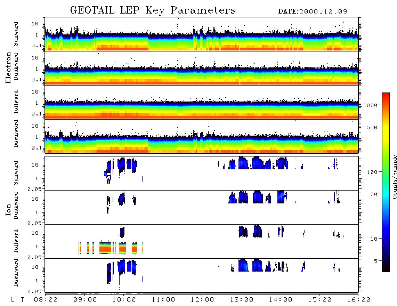Click the "1000" colorbar tick label
The width and height of the screenshot is (397, 306).
(371, 105)
